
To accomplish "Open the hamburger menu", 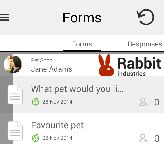I will pyautogui.click(x=5, y=17).
